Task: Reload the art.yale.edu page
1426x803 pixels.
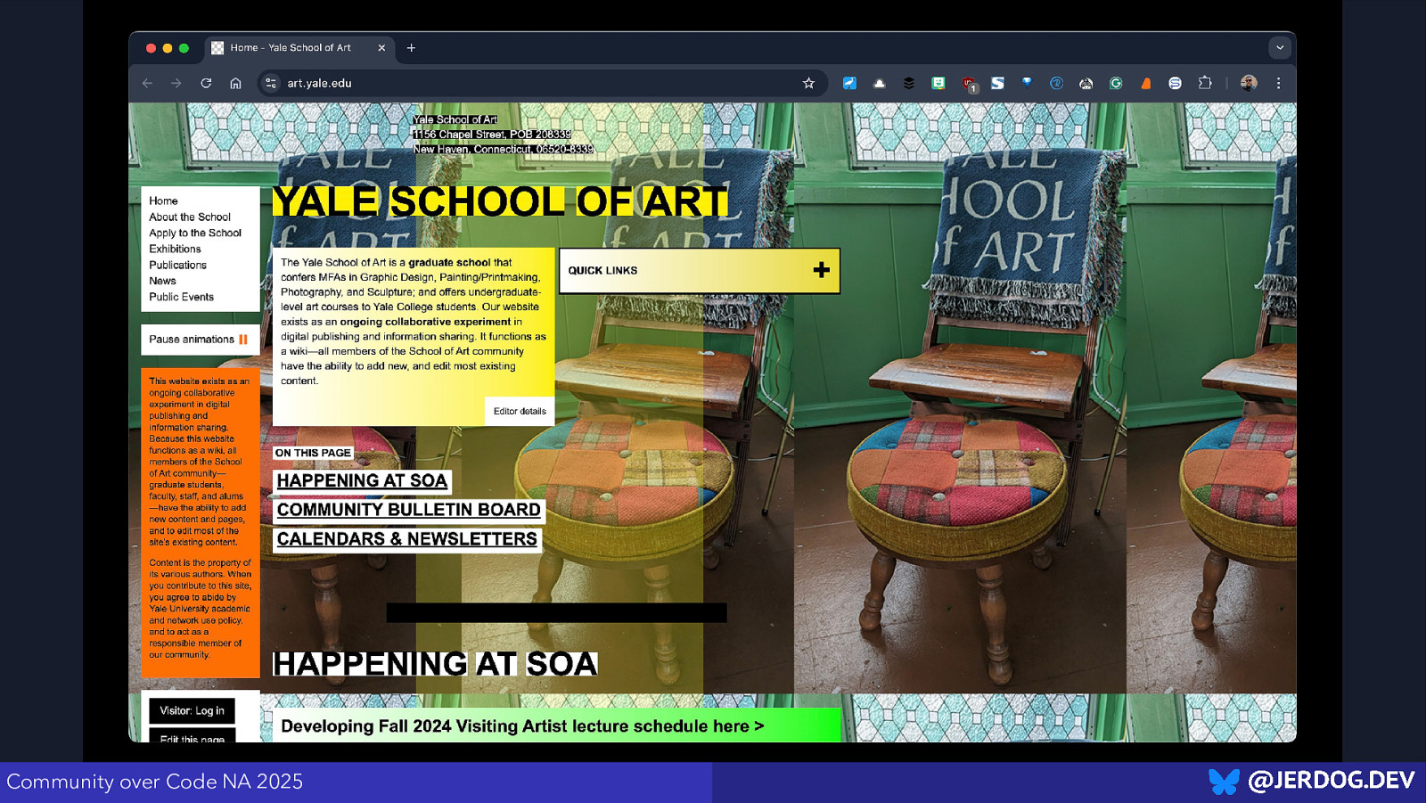Action: pos(206,83)
